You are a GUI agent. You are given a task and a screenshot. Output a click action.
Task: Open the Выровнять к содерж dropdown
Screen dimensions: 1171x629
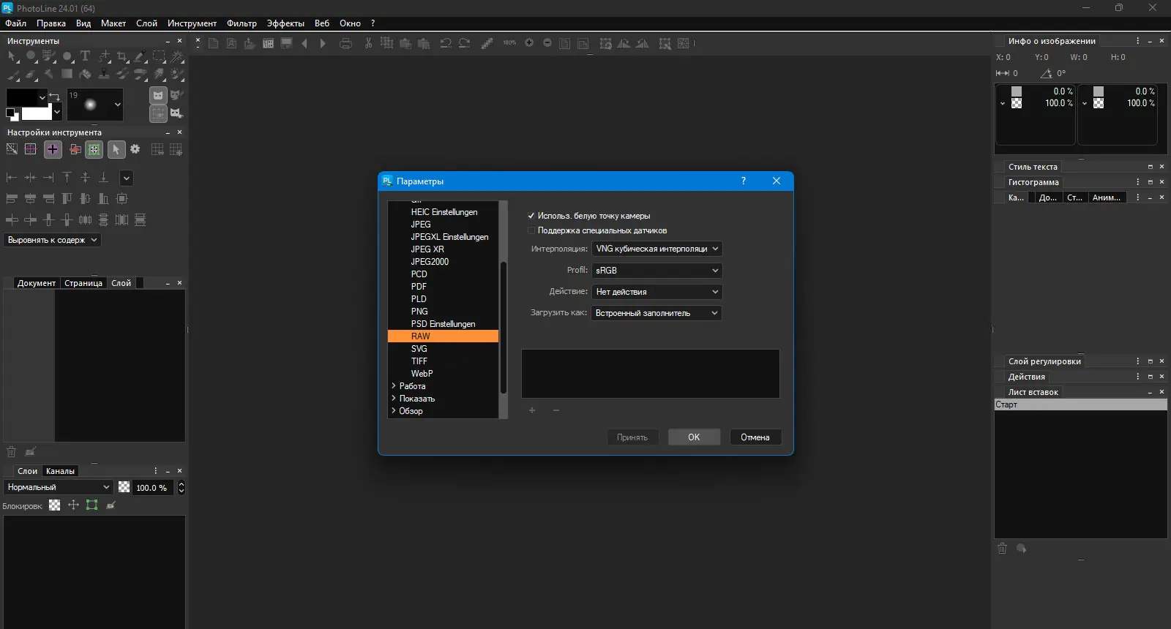[53, 240]
